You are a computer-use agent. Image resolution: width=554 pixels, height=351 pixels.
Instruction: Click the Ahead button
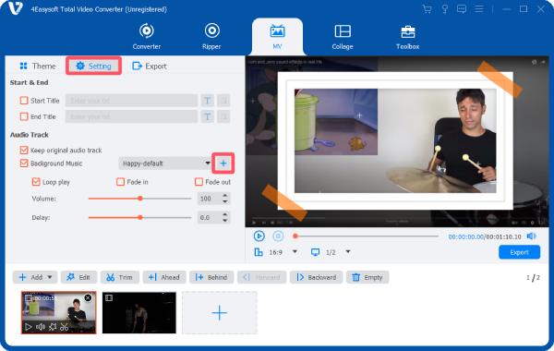(164, 277)
